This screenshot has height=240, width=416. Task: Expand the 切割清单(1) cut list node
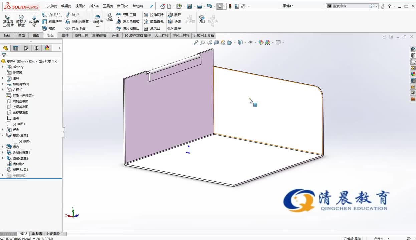pos(3,84)
